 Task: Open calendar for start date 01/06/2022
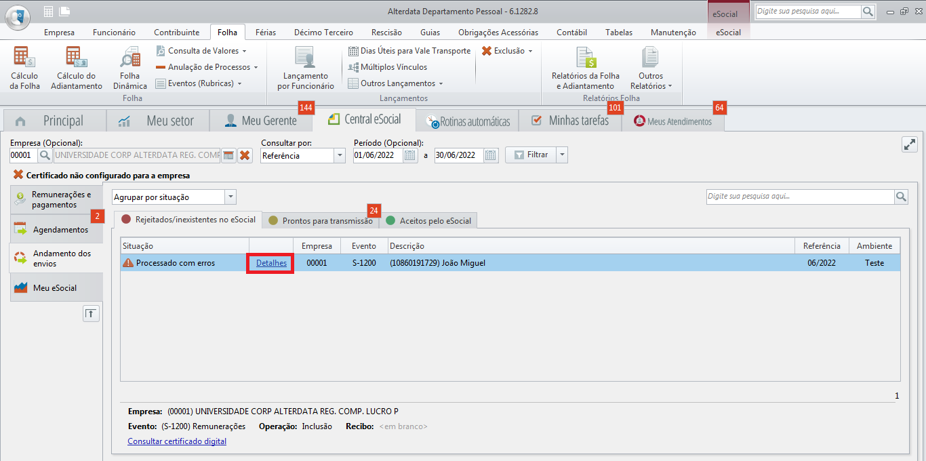click(410, 155)
